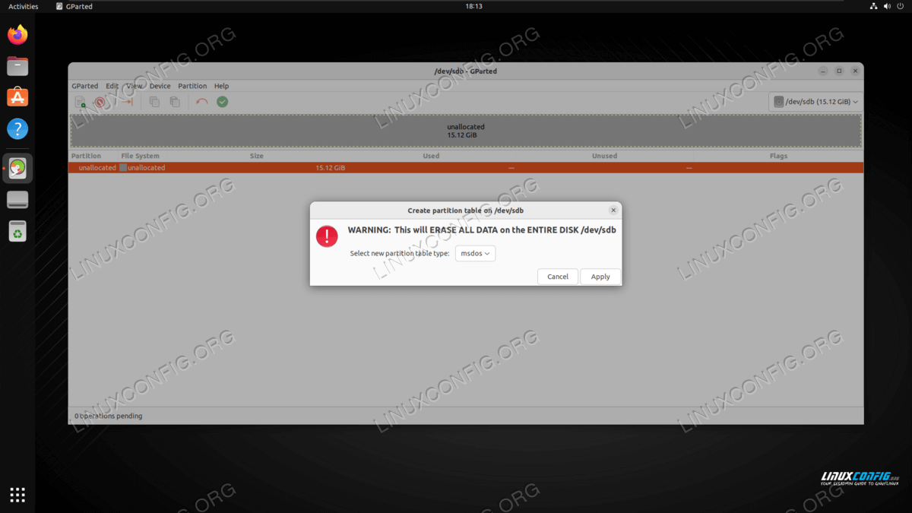Click the resize/move partition toolbar icon

(127, 102)
